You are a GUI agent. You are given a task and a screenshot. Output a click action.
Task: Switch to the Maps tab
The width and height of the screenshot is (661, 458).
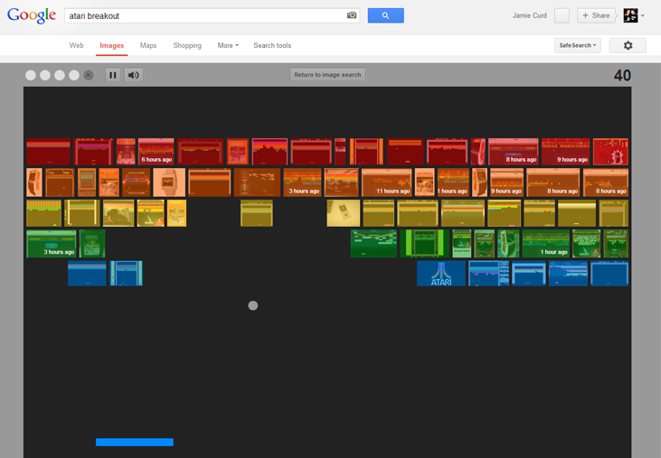click(148, 45)
